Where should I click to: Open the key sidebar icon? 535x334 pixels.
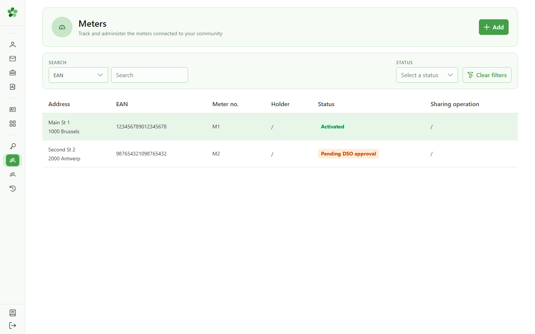pyautogui.click(x=13, y=146)
